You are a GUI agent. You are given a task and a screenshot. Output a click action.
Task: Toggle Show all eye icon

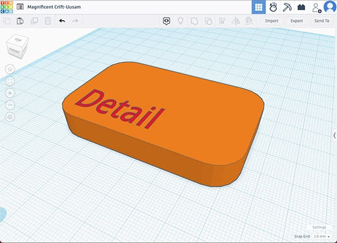(166, 21)
